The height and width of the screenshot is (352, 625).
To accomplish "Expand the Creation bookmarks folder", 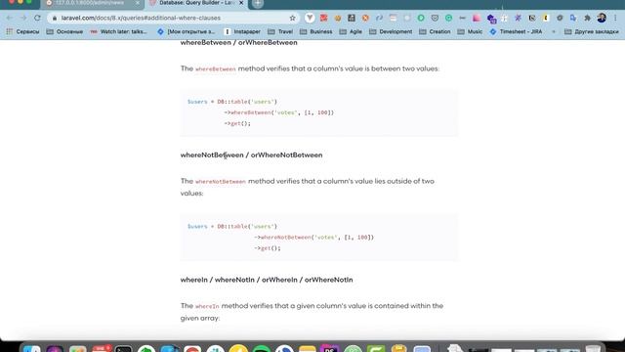I will [435, 31].
